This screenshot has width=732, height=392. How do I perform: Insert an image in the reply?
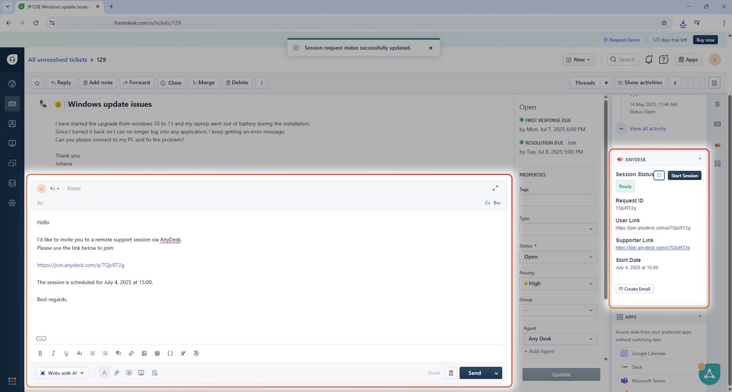pos(144,353)
